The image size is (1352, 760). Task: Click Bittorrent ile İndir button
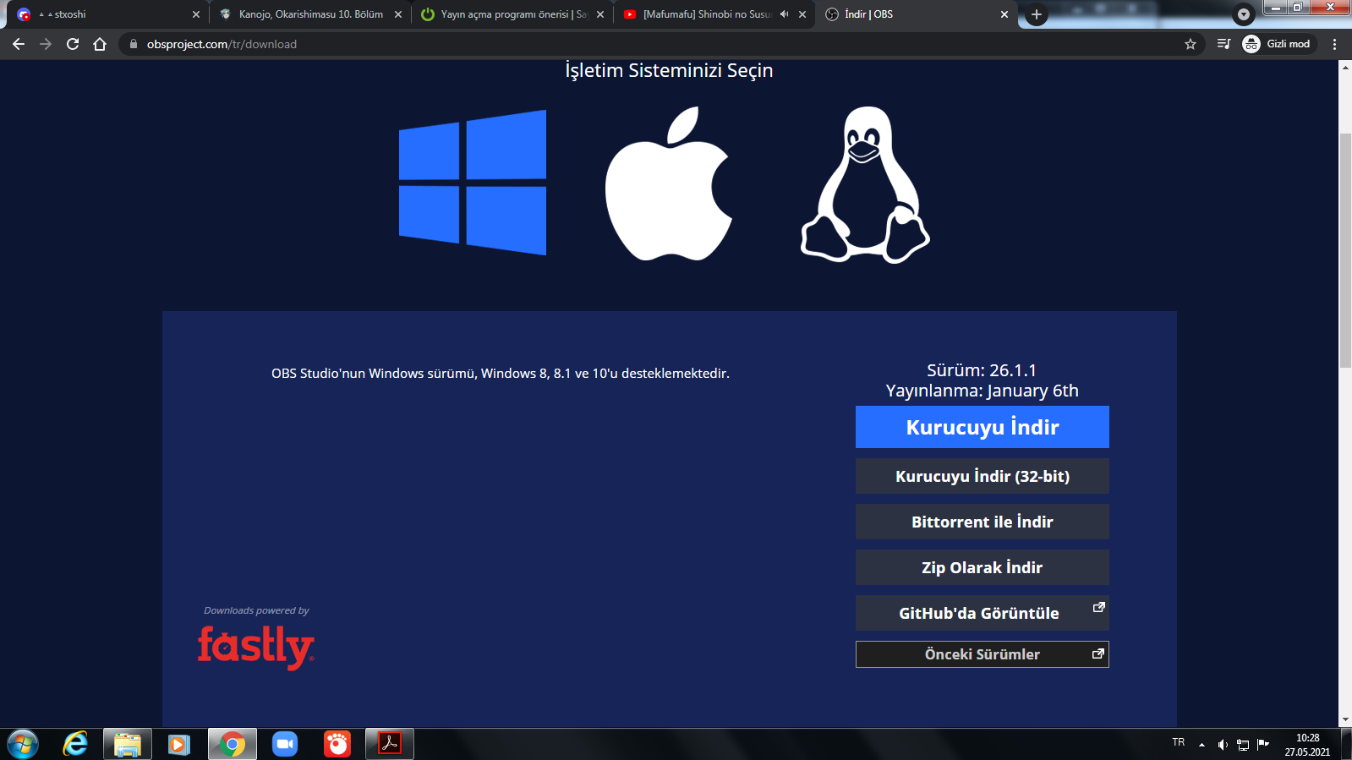point(983,522)
